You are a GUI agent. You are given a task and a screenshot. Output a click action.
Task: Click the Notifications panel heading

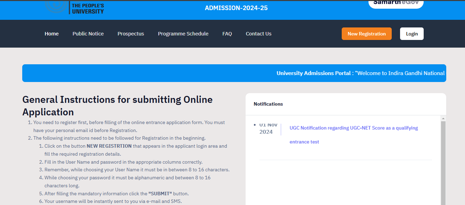[268, 104]
